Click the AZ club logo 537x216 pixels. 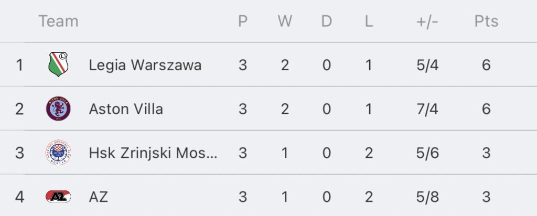point(58,197)
